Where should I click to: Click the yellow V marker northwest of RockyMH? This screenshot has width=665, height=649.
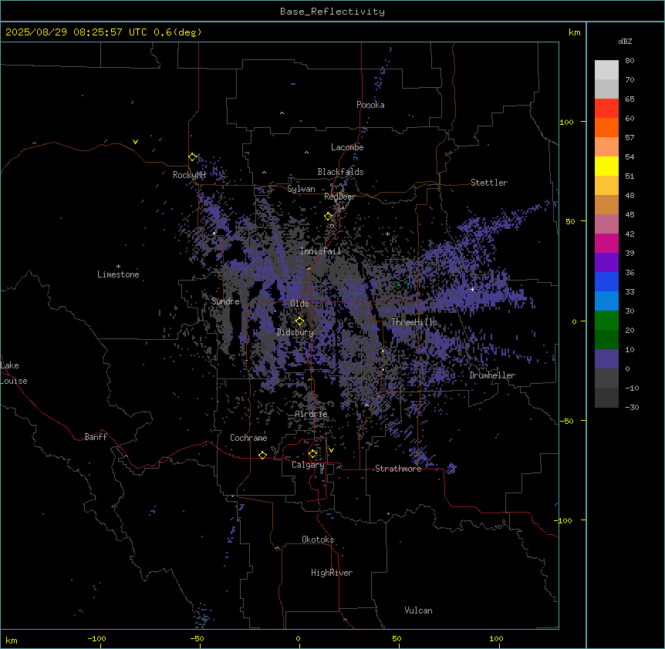click(x=135, y=142)
